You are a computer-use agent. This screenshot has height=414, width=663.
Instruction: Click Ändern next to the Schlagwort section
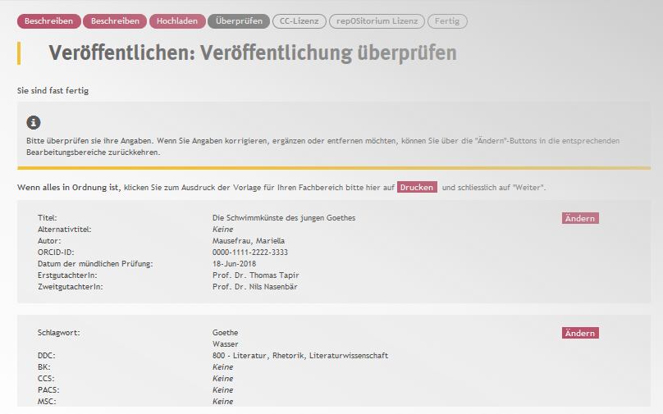click(580, 333)
